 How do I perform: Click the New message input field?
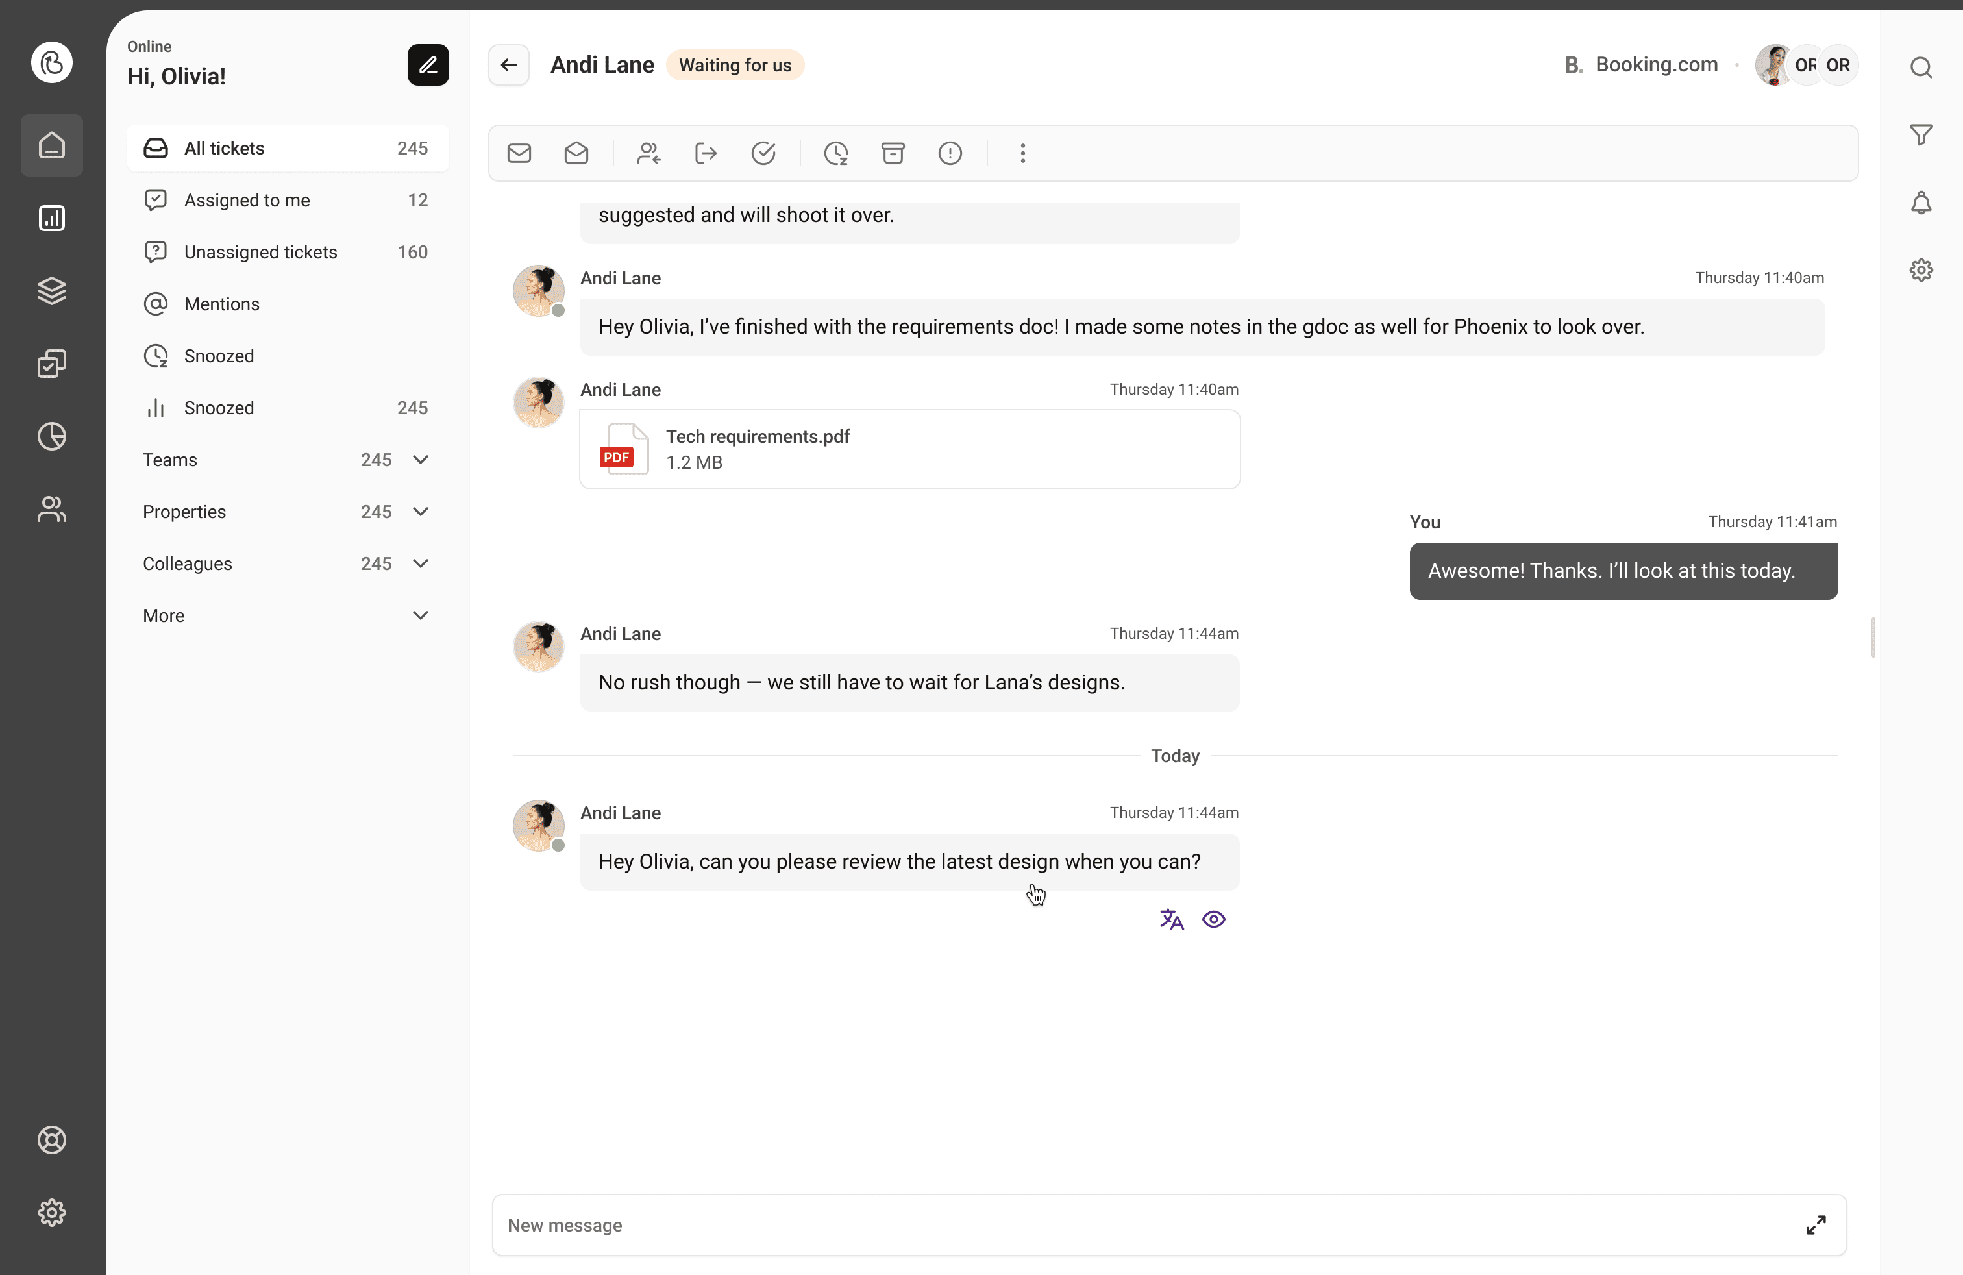(1168, 1225)
